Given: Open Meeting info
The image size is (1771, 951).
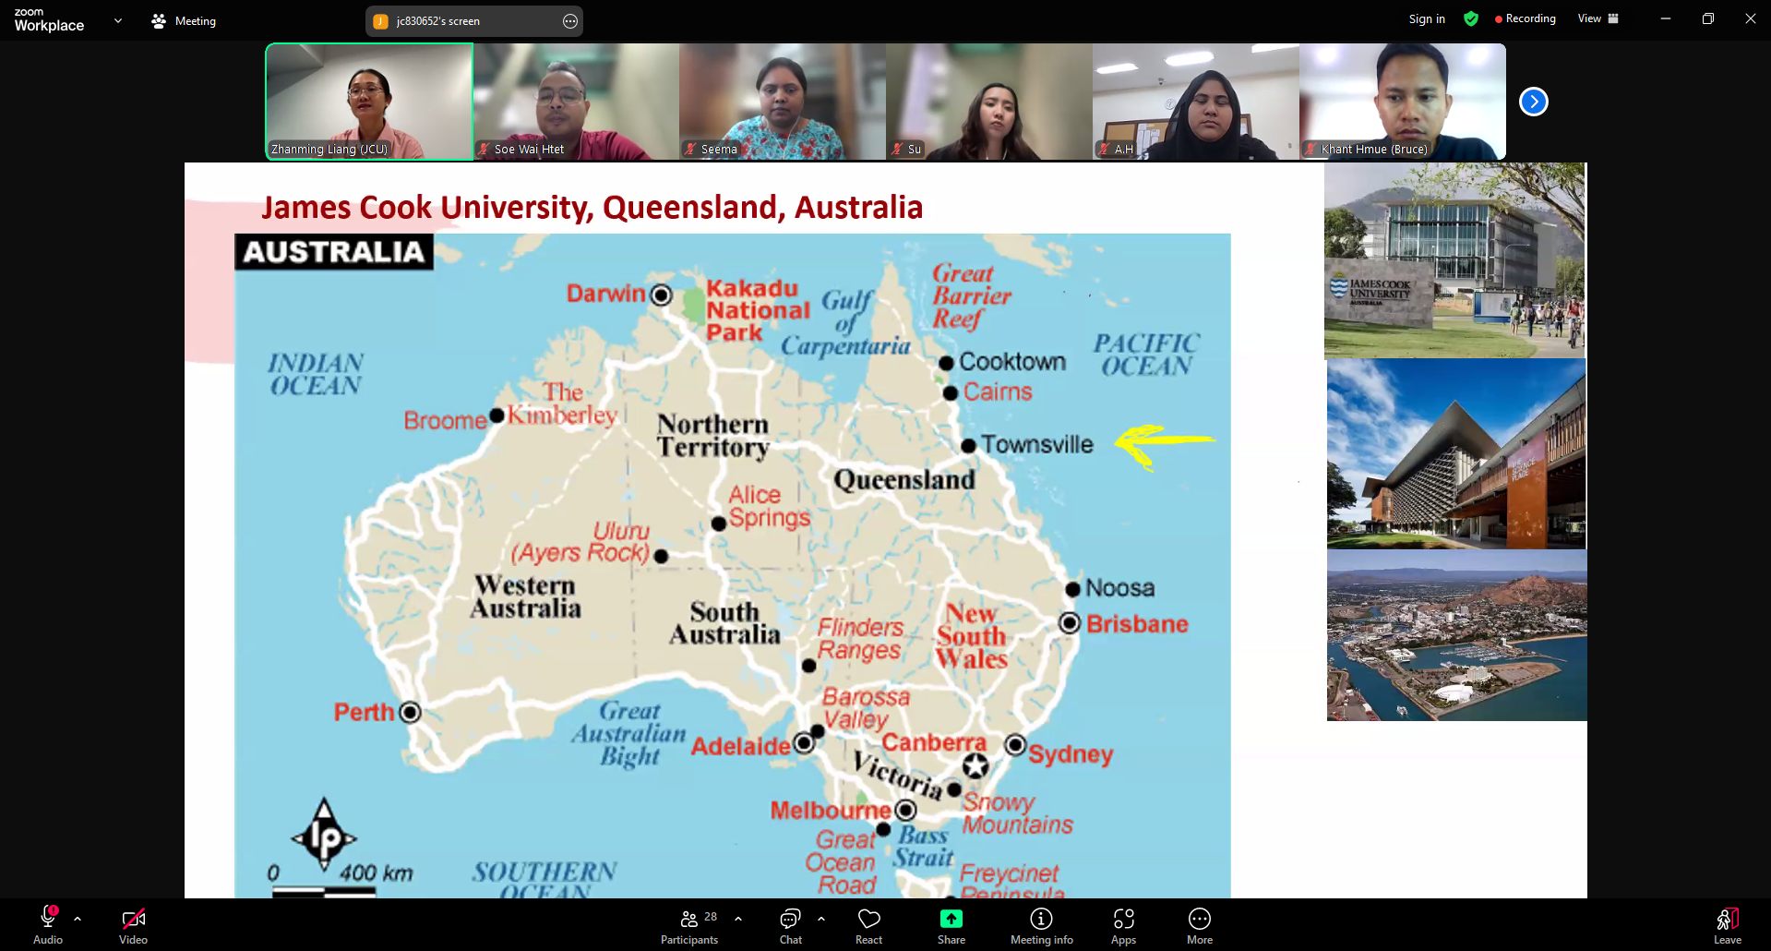Looking at the screenshot, I should 1041,925.
